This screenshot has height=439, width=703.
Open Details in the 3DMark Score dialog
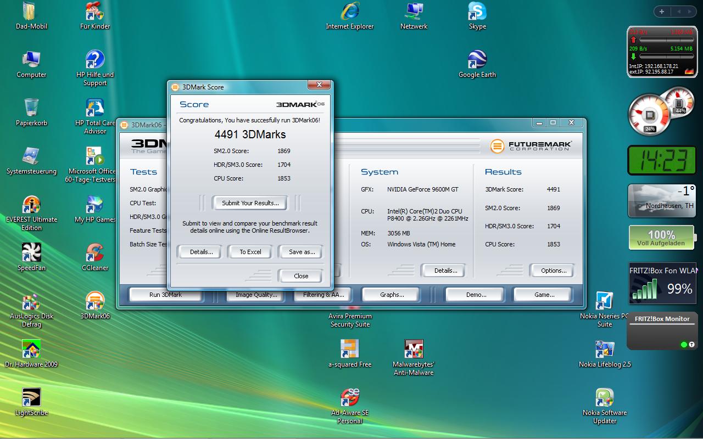click(201, 252)
